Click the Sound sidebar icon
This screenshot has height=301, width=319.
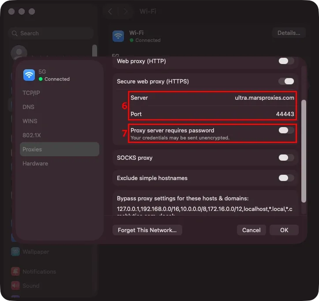15,286
